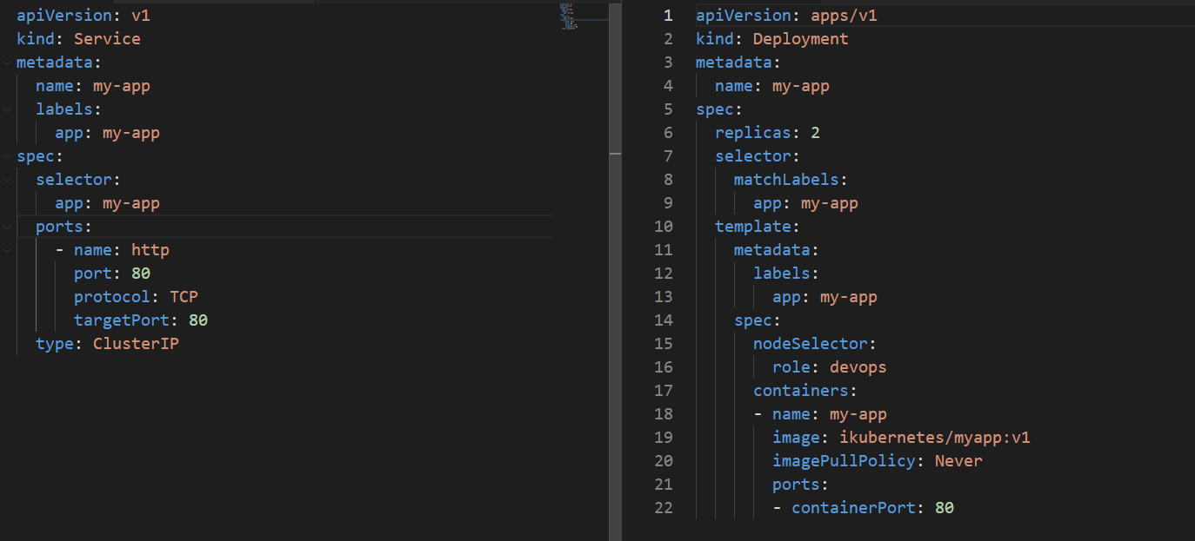The image size is (1195, 541).
Task: Fold the spec block in Service file
Action: click(x=7, y=156)
